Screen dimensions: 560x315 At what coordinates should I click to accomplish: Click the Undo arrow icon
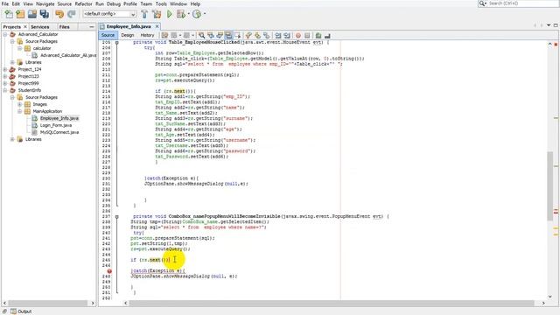[59, 14]
